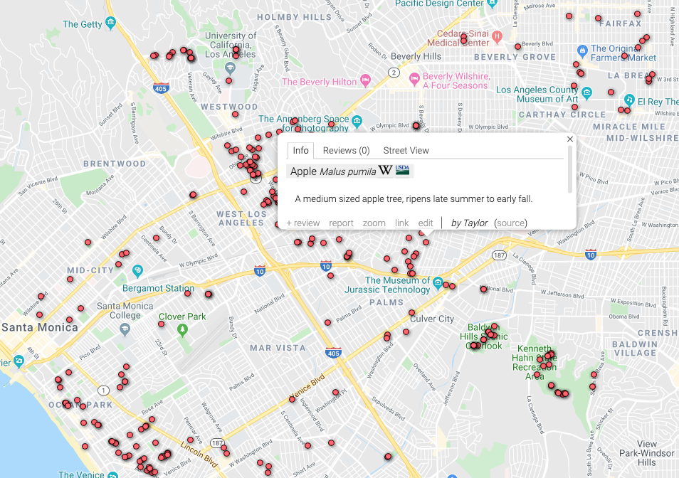Click the "+ review" link
This screenshot has width=679, height=478.
(302, 223)
